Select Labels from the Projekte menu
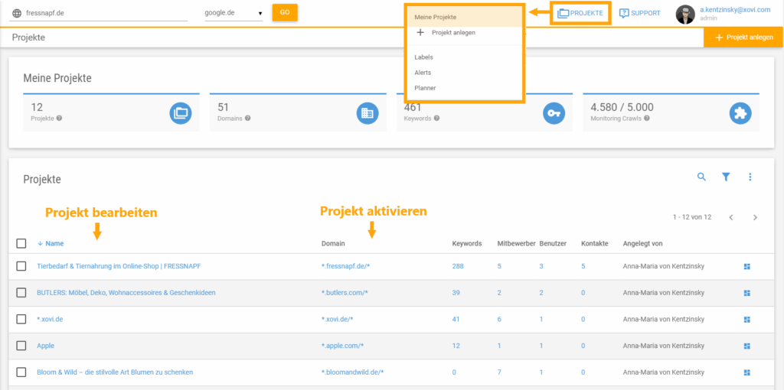 point(423,57)
